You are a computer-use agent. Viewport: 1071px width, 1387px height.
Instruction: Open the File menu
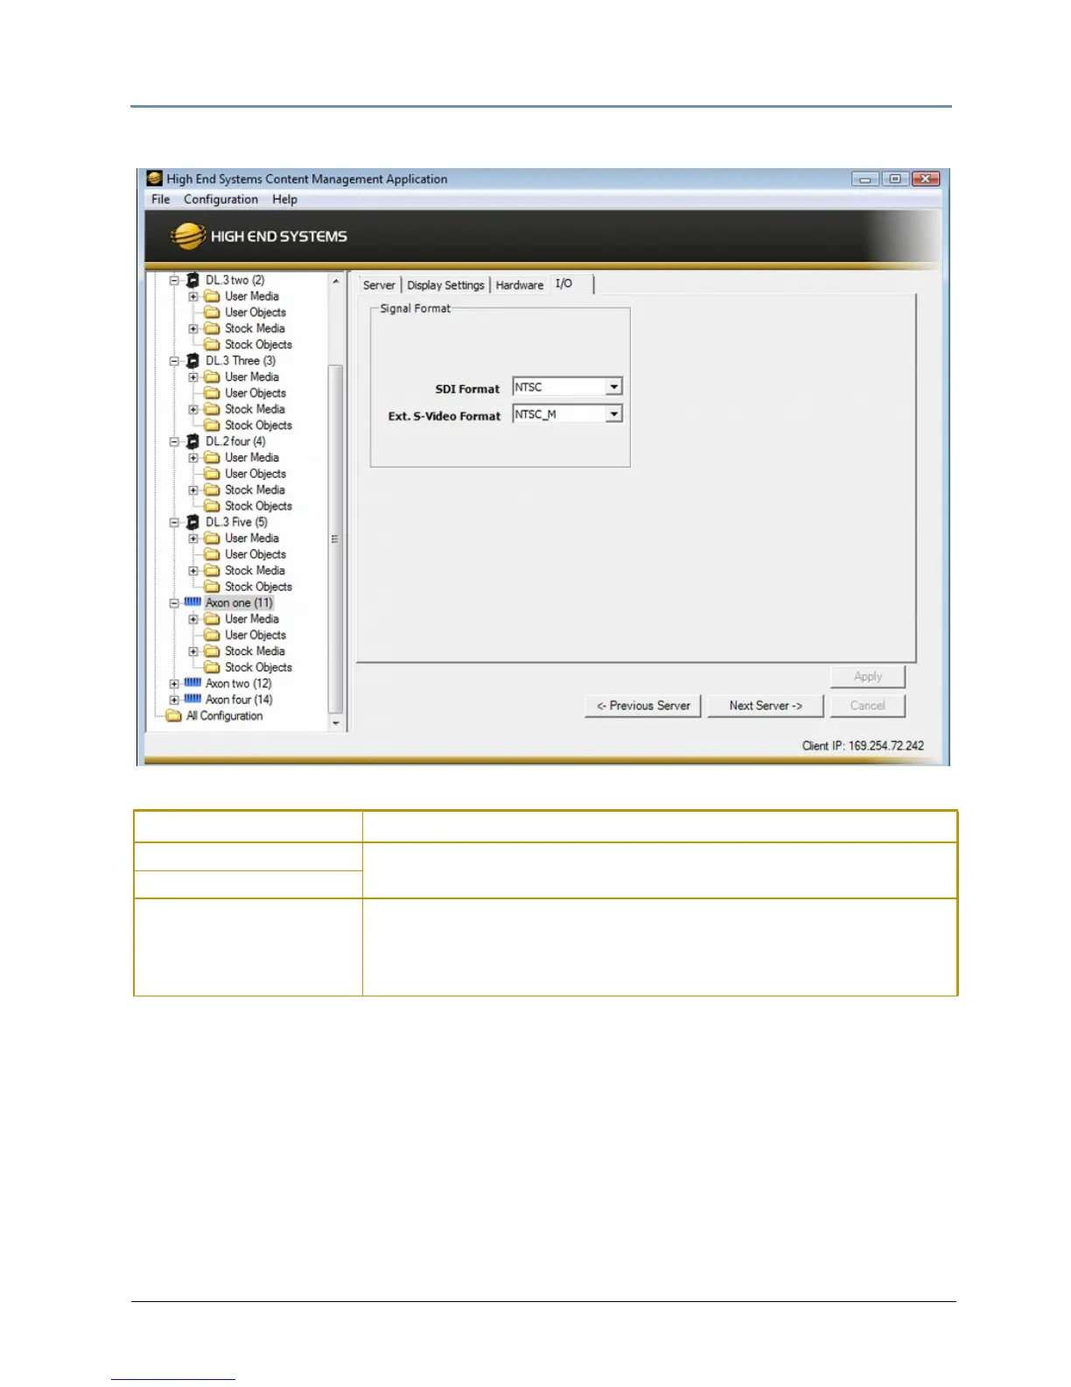[160, 200]
